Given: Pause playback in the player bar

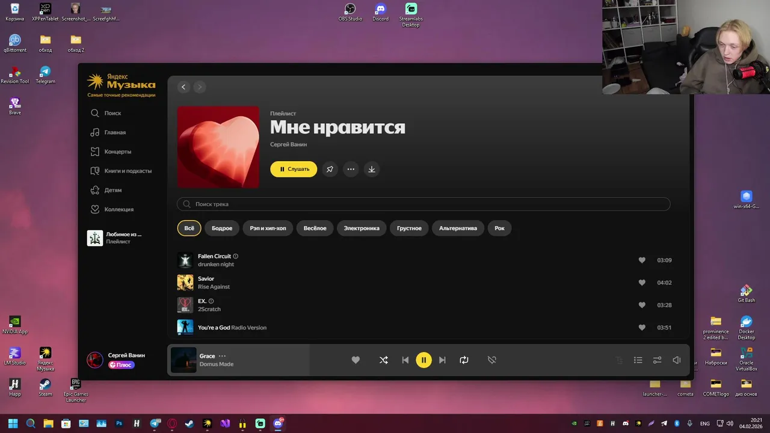Looking at the screenshot, I should point(423,360).
